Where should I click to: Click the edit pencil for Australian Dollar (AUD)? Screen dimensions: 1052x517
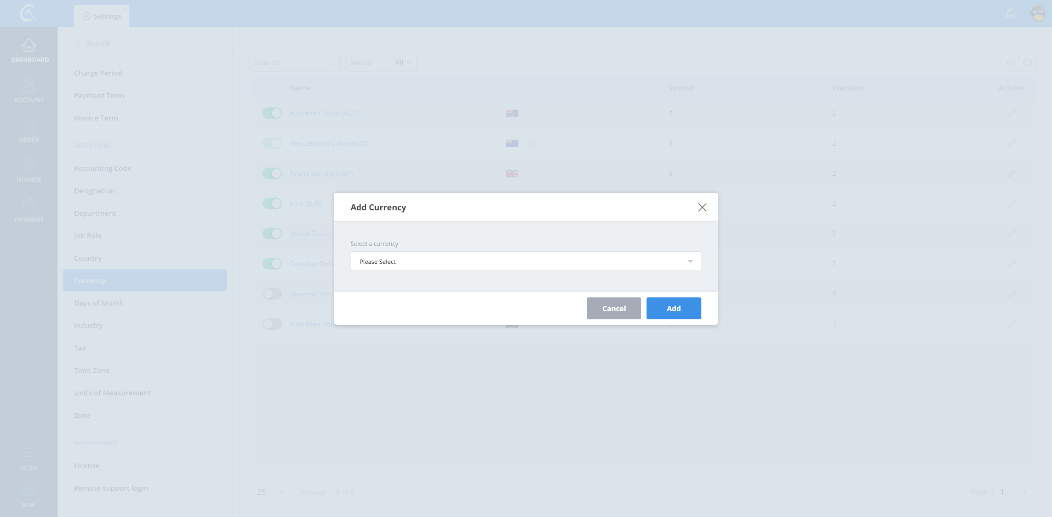(1011, 113)
